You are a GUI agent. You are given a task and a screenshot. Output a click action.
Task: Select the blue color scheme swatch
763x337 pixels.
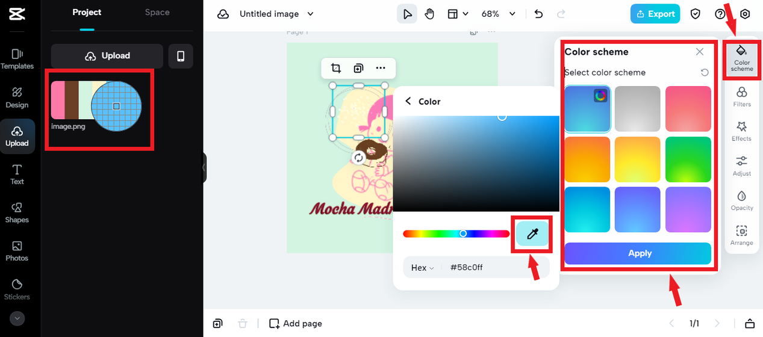tap(587, 109)
